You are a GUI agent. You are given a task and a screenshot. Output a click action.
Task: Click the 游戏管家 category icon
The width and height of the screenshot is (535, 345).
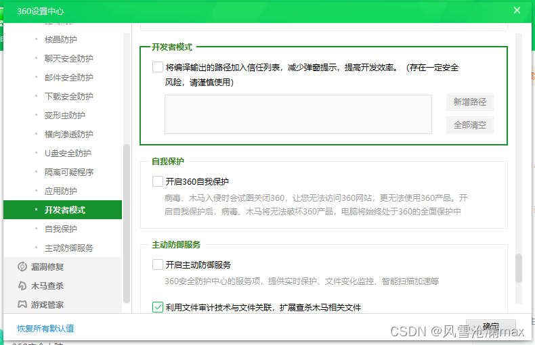tap(22, 304)
